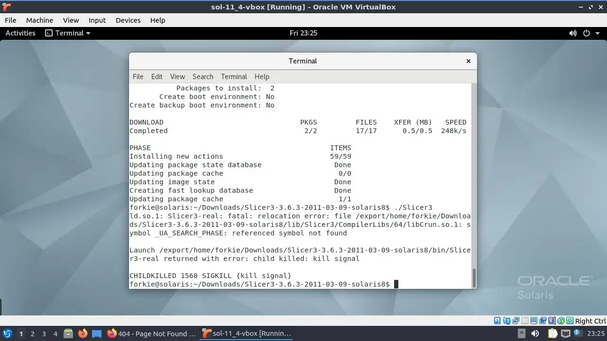
Task: Open the Terminal app menu dropdown in top bar
Action: 67,33
